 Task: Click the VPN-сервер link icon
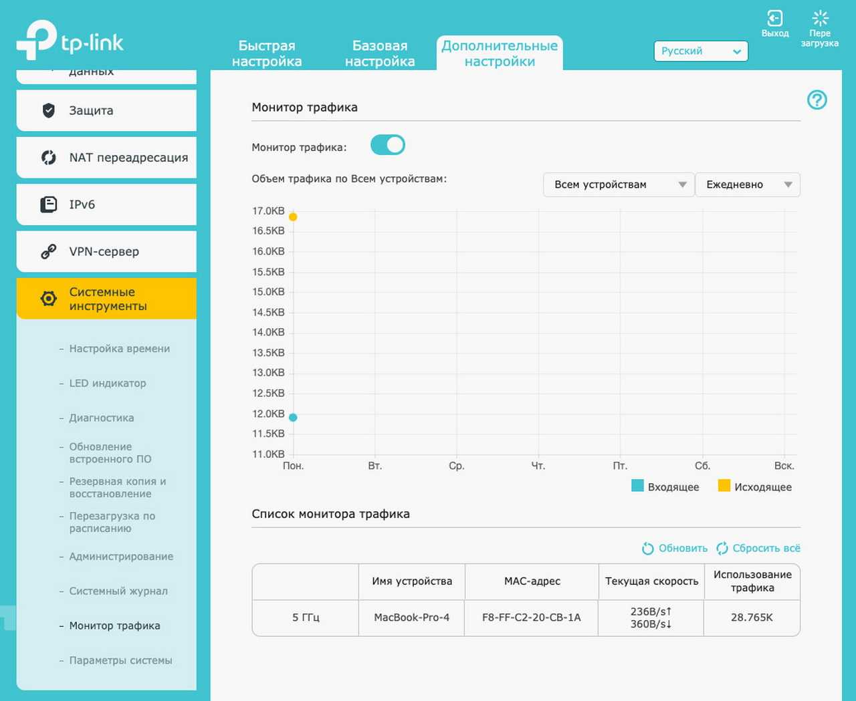(49, 252)
